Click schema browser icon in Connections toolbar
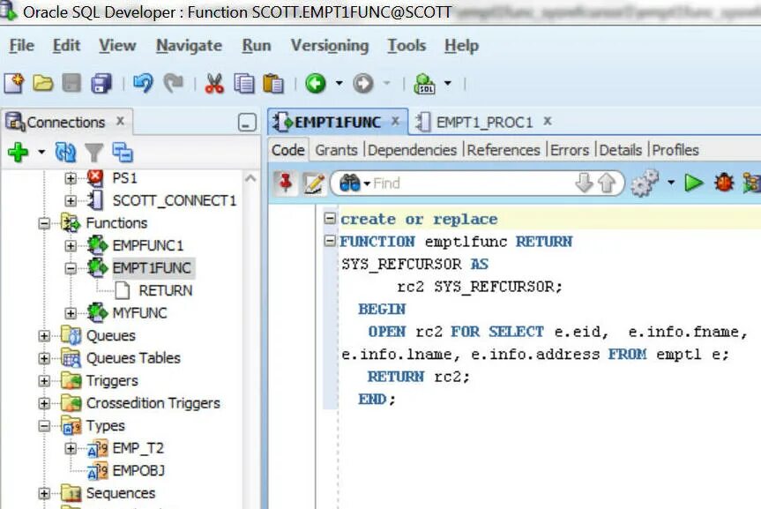 click(x=123, y=152)
